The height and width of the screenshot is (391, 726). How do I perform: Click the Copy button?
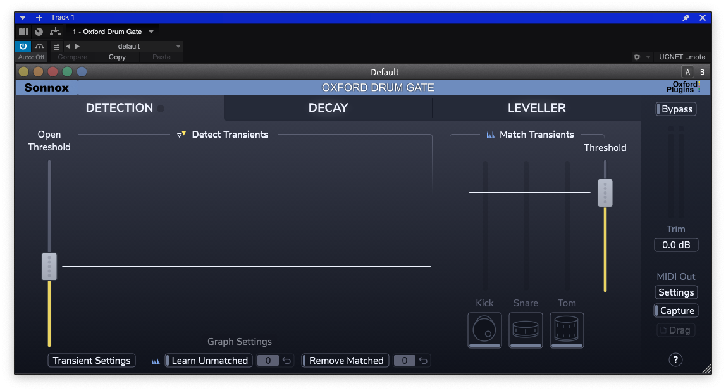point(117,57)
